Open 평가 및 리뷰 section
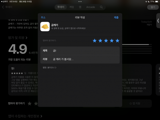The height and width of the screenshot is (120, 160). 18,38
